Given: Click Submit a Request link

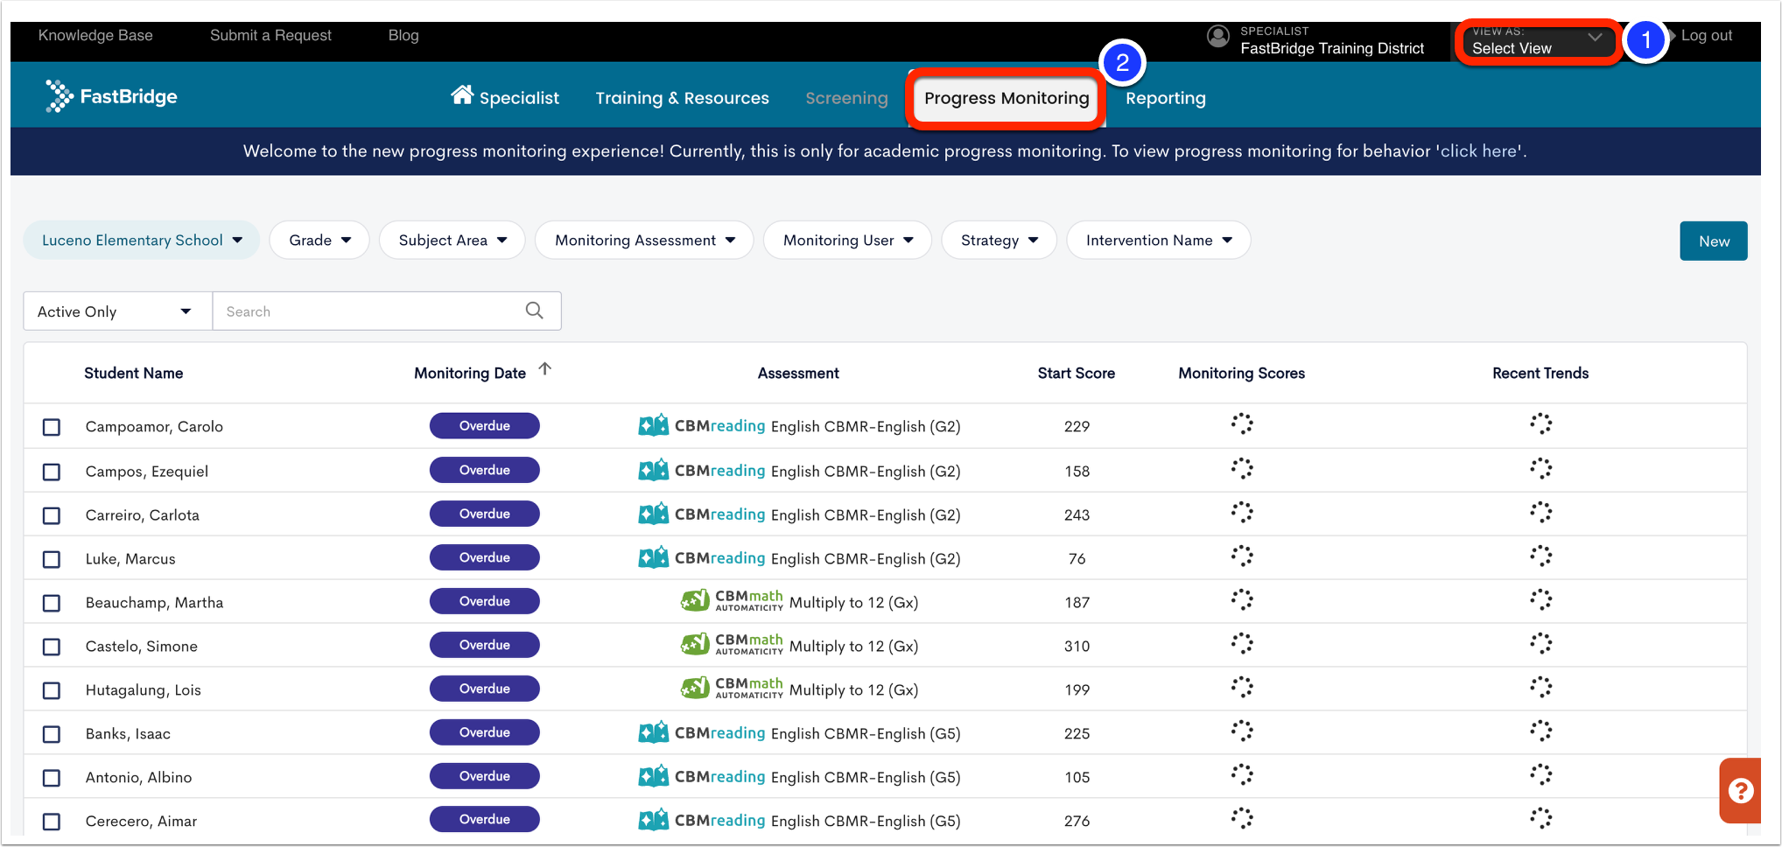Looking at the screenshot, I should pyautogui.click(x=270, y=35).
